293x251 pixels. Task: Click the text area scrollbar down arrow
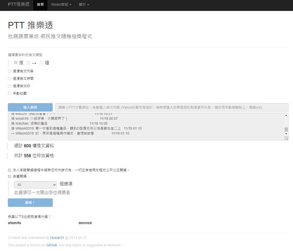(286, 134)
